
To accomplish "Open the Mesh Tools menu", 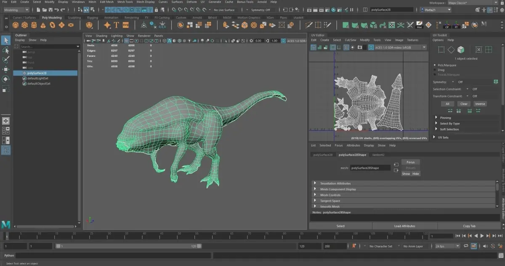I will tap(125, 2).
